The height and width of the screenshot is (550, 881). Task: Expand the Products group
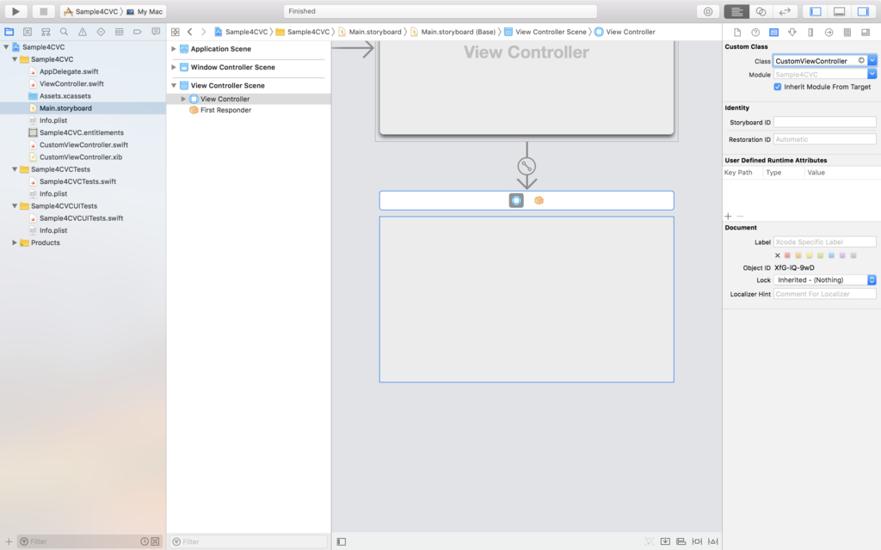pyautogui.click(x=15, y=242)
